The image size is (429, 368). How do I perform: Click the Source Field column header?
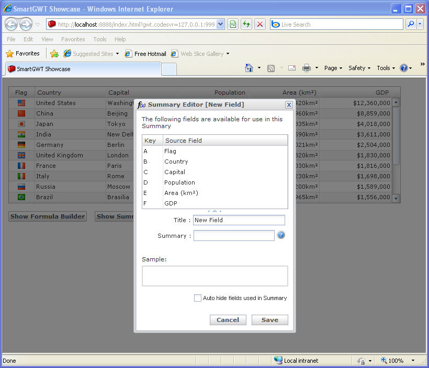[225, 141]
